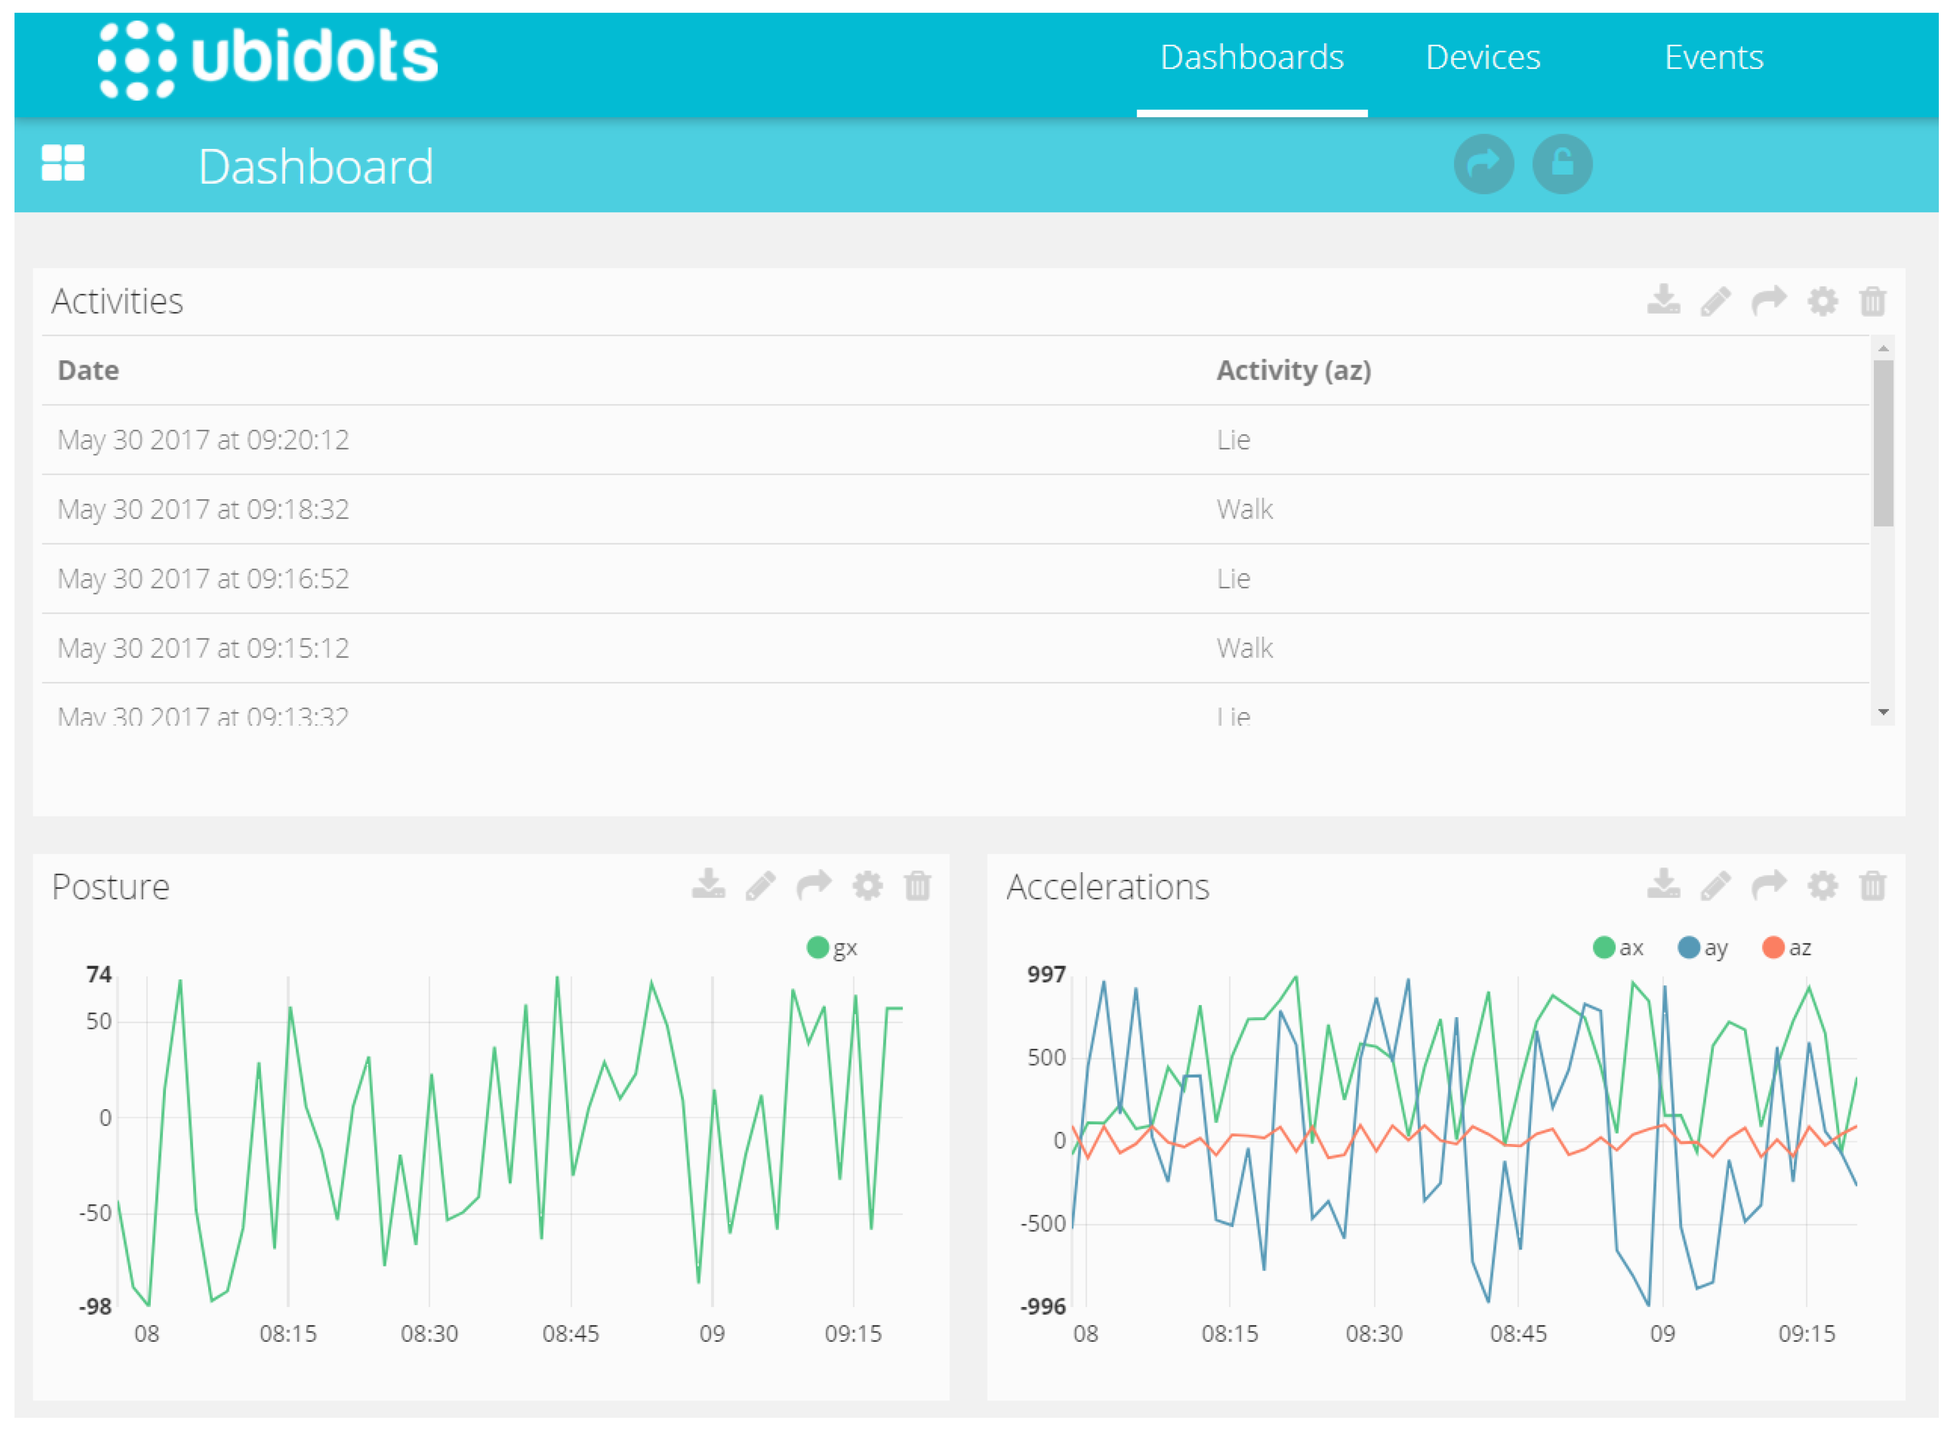
Task: Toggle the ay series in Accelerations legend
Action: click(1702, 948)
